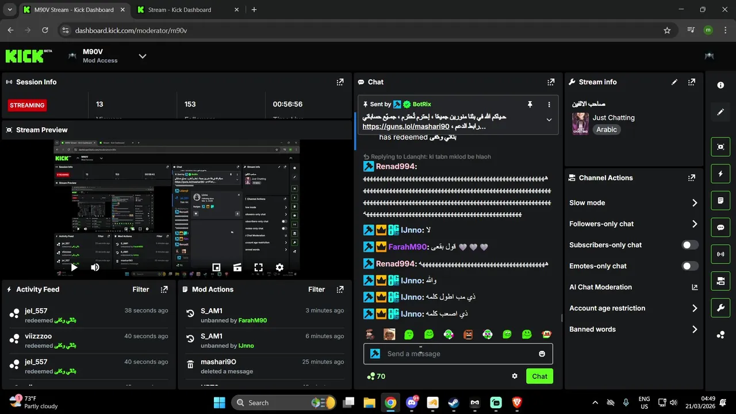Viewport: 736px width, 414px height.
Task: Pop out the Channel Actions panel
Action: pyautogui.click(x=692, y=178)
